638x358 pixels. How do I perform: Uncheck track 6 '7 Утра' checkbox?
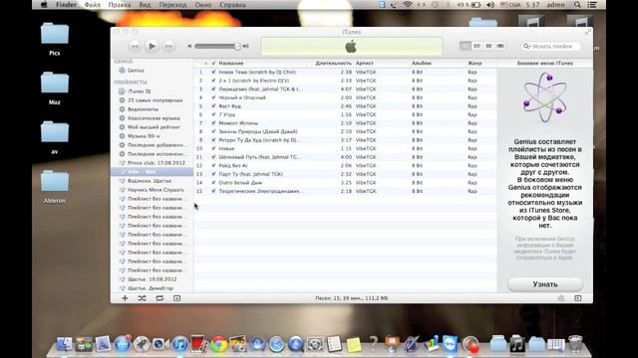click(213, 114)
